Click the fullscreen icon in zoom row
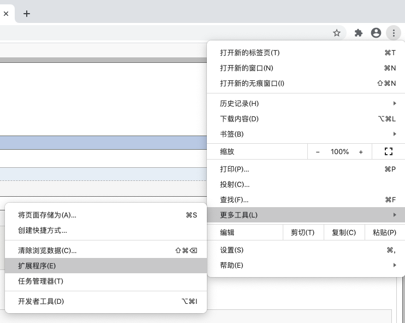 click(x=389, y=151)
